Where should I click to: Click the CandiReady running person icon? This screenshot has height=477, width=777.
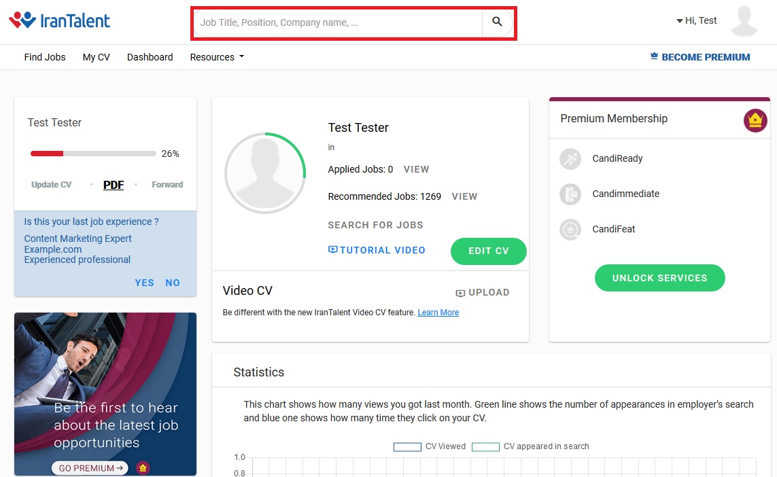[x=570, y=159]
